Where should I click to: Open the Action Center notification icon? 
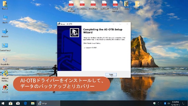pos(183,103)
